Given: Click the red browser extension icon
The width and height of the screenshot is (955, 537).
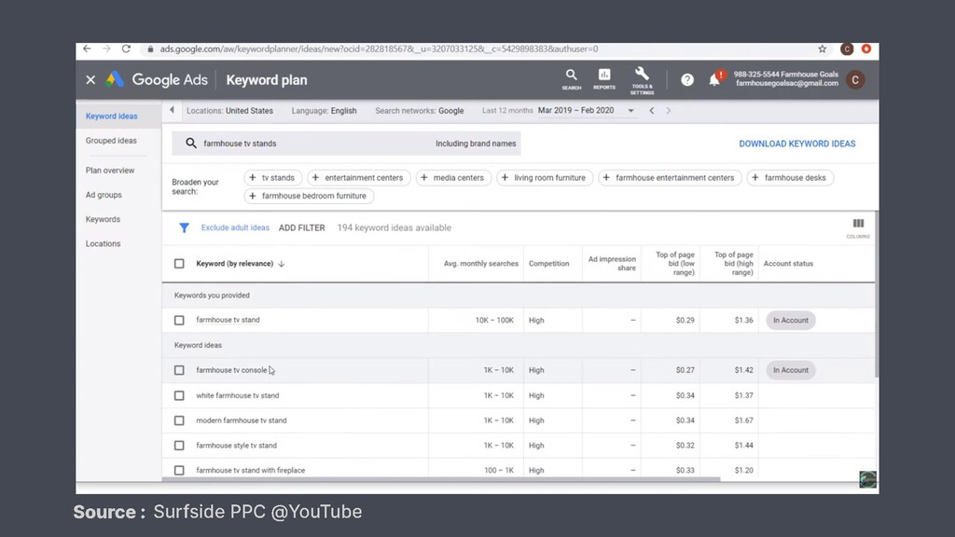Looking at the screenshot, I should coord(866,48).
